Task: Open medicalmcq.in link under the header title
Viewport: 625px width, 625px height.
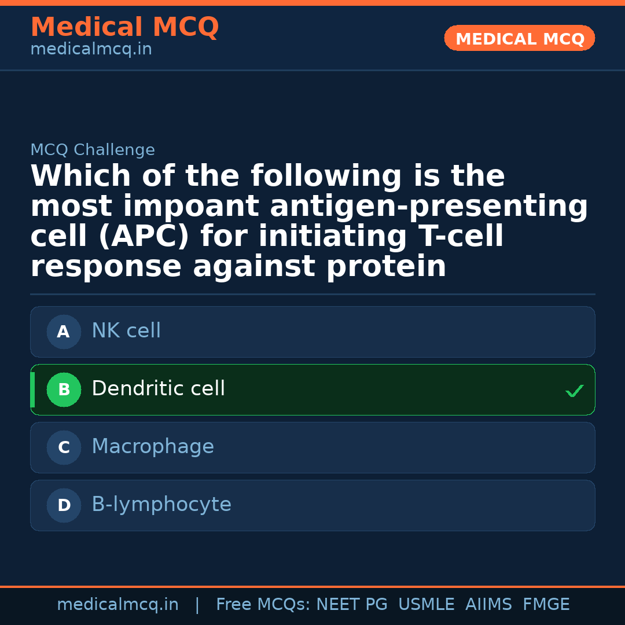Action: 91,50
